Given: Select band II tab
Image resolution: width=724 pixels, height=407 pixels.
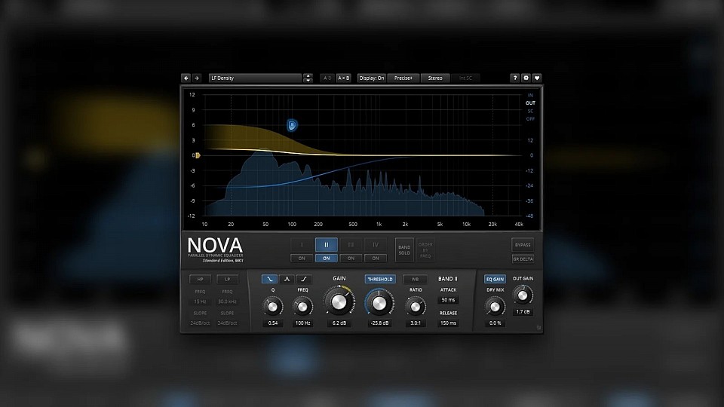Looking at the screenshot, I should point(327,245).
